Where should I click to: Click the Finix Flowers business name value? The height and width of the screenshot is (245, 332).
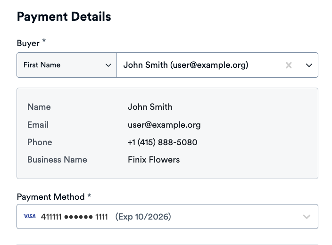[x=153, y=160]
